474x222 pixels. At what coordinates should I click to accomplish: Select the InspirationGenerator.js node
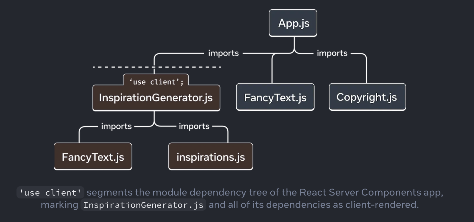(156, 98)
